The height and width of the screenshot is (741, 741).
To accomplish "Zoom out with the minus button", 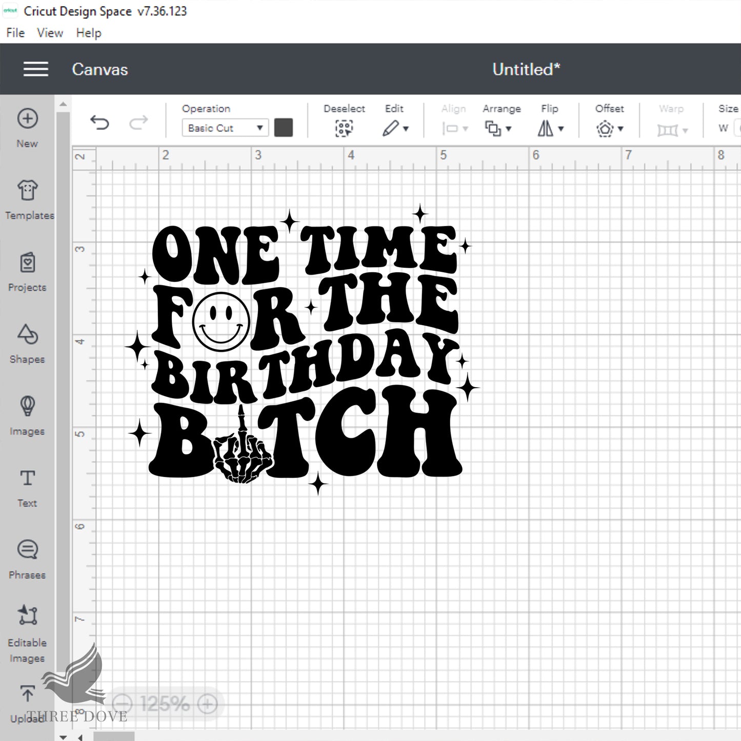I will (x=122, y=704).
